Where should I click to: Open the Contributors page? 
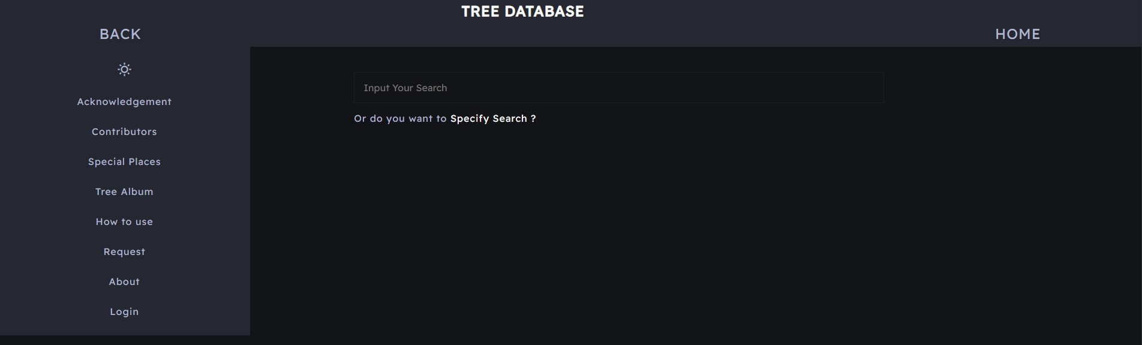[x=124, y=132]
